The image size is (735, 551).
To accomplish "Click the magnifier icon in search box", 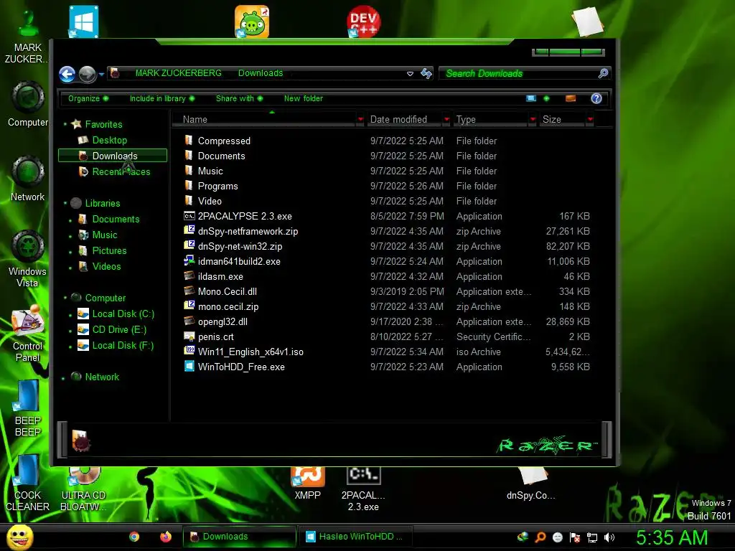I will (603, 73).
